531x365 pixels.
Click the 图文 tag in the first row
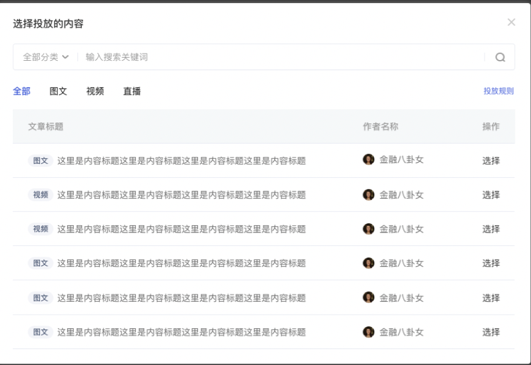[x=41, y=161]
